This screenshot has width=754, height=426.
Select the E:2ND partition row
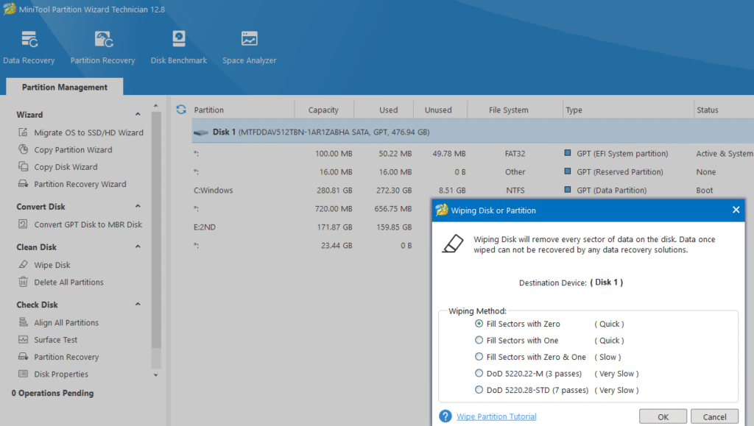coord(311,227)
